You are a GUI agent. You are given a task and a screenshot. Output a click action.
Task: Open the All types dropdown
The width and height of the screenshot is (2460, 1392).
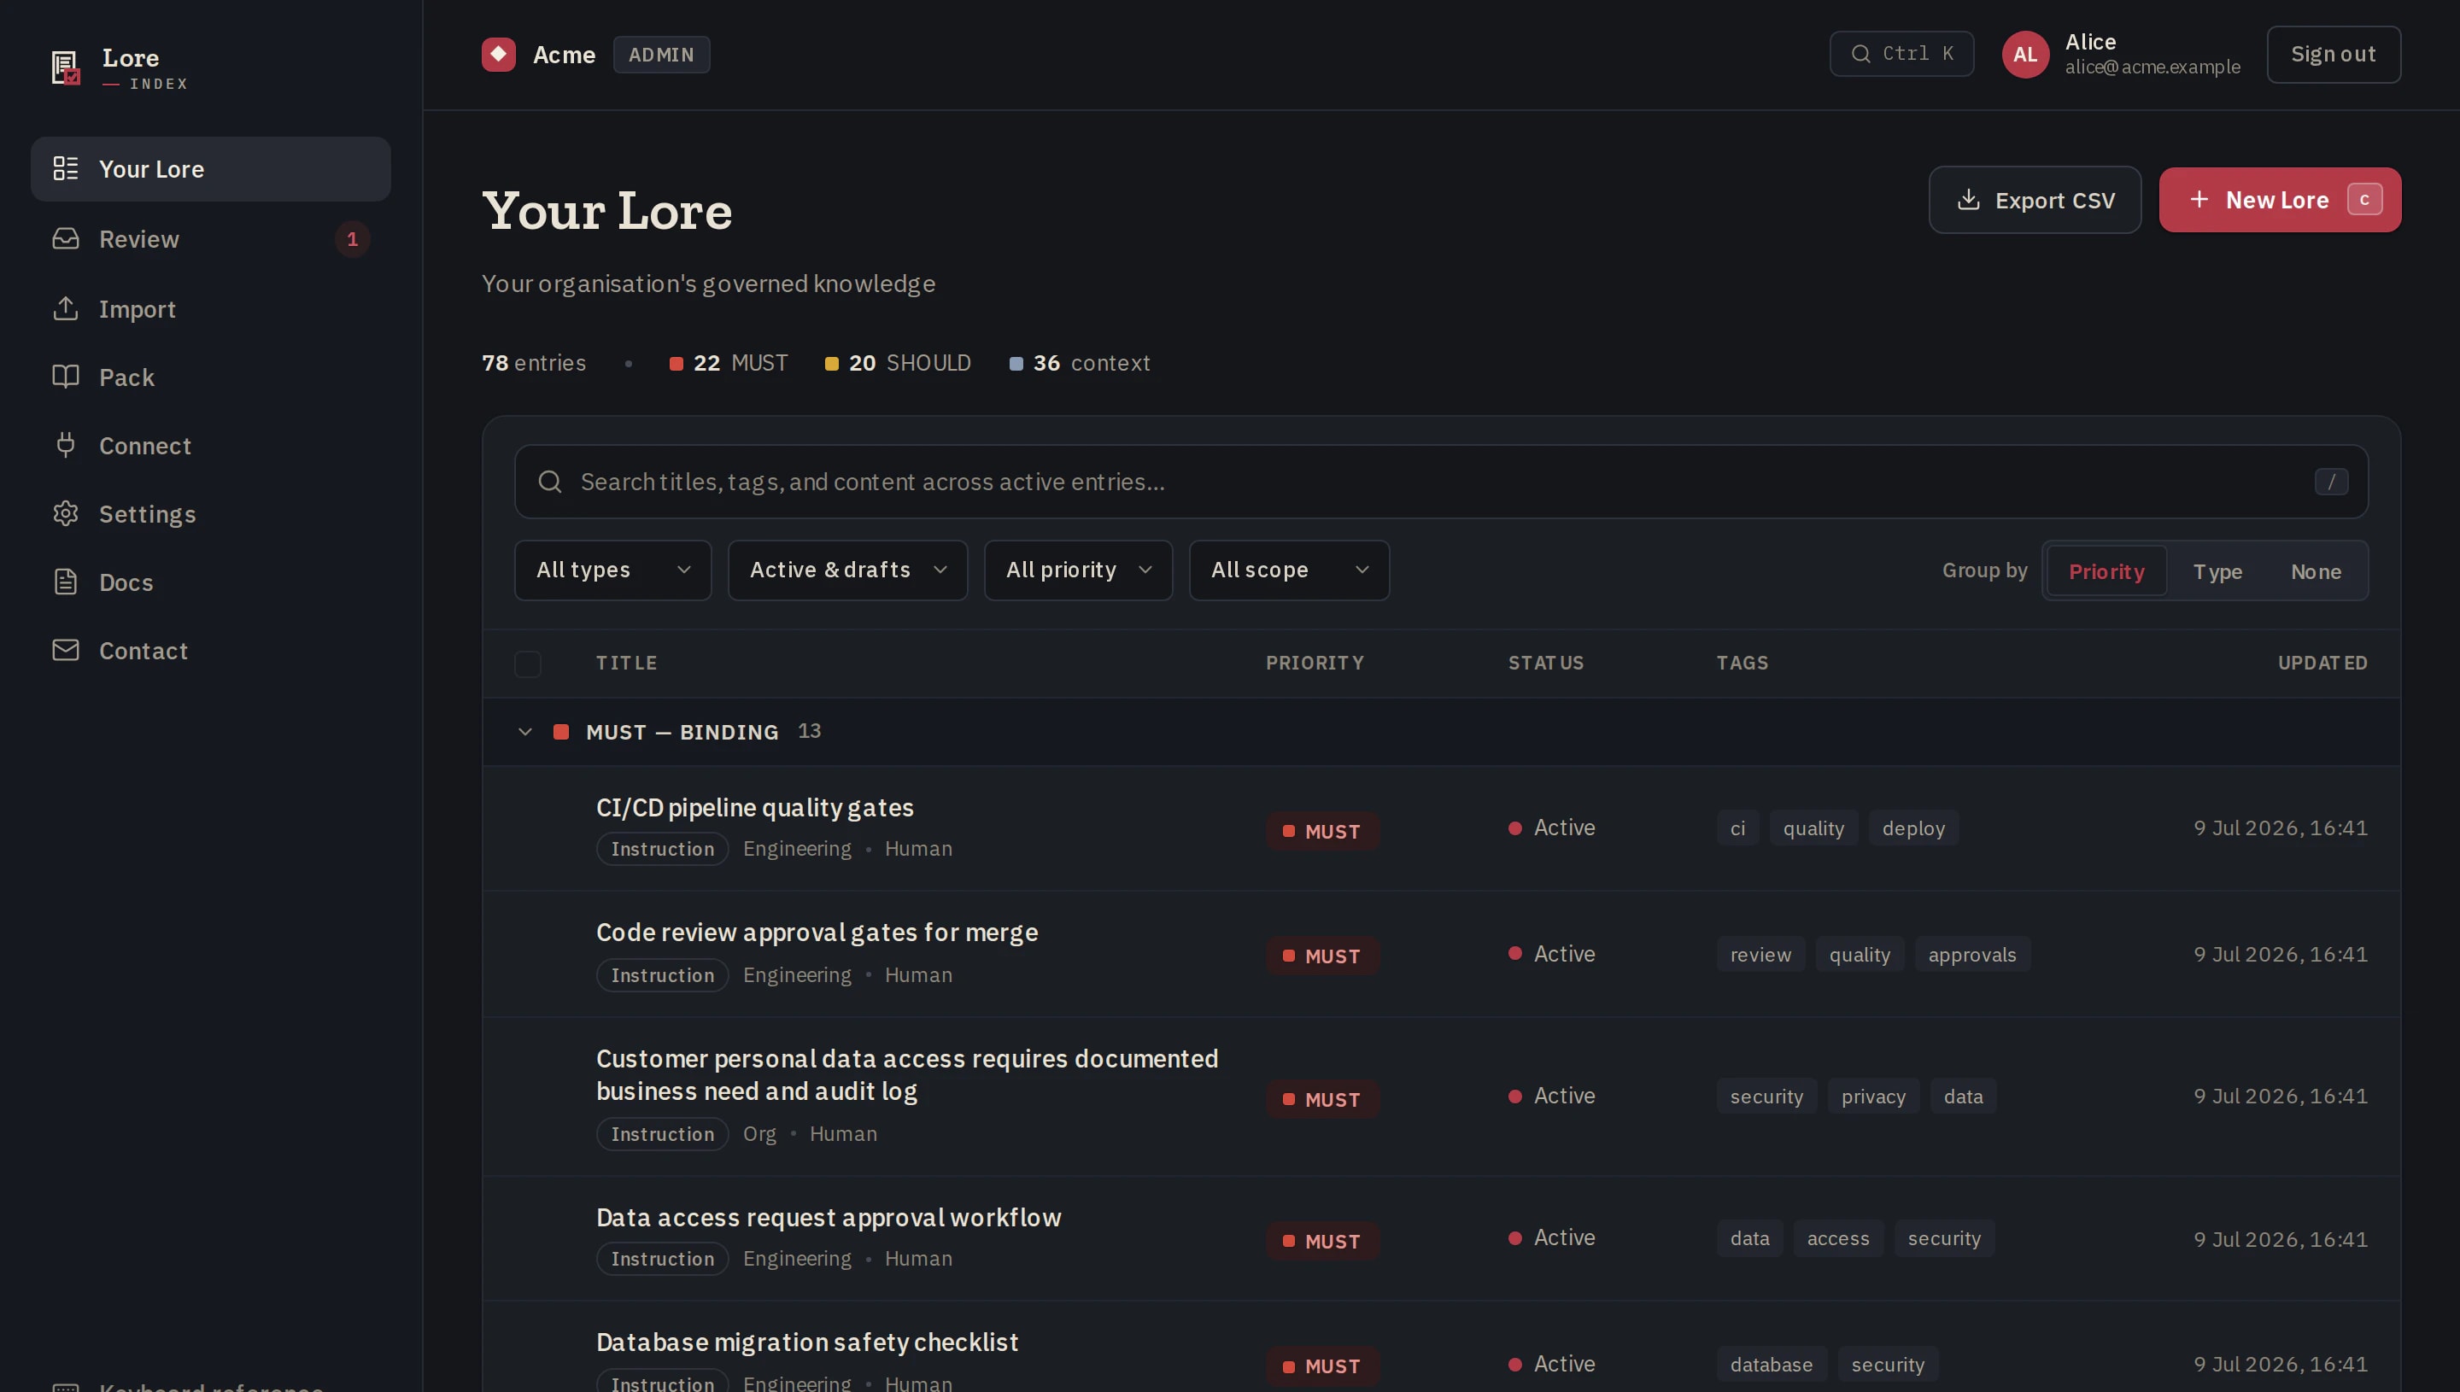(x=612, y=570)
